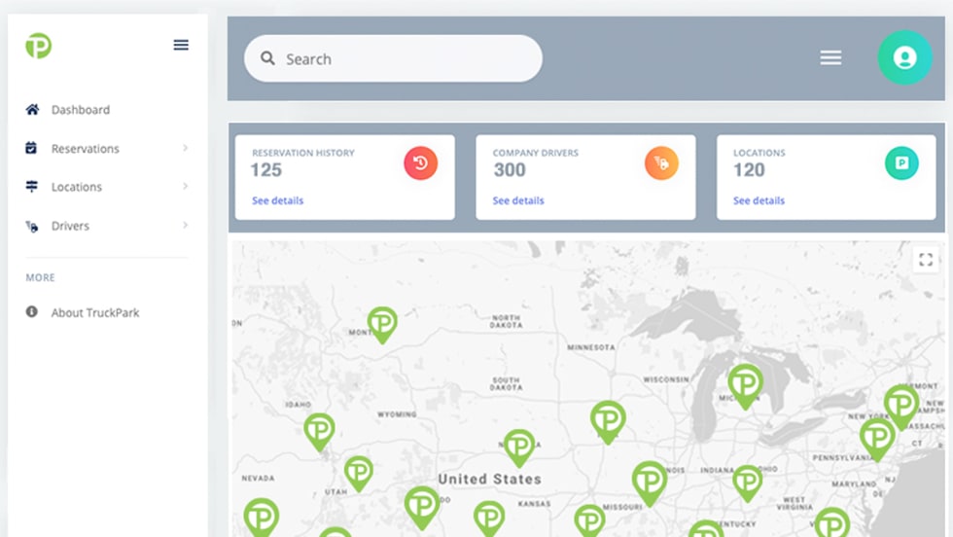Select the parking pin in Montana
The image size is (953, 537).
382,322
